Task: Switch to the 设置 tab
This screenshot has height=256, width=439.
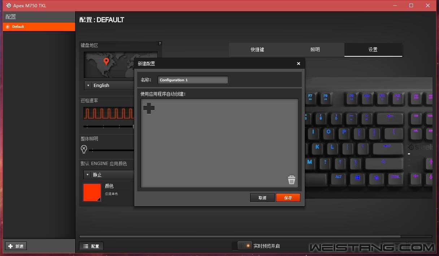Action: 373,50
